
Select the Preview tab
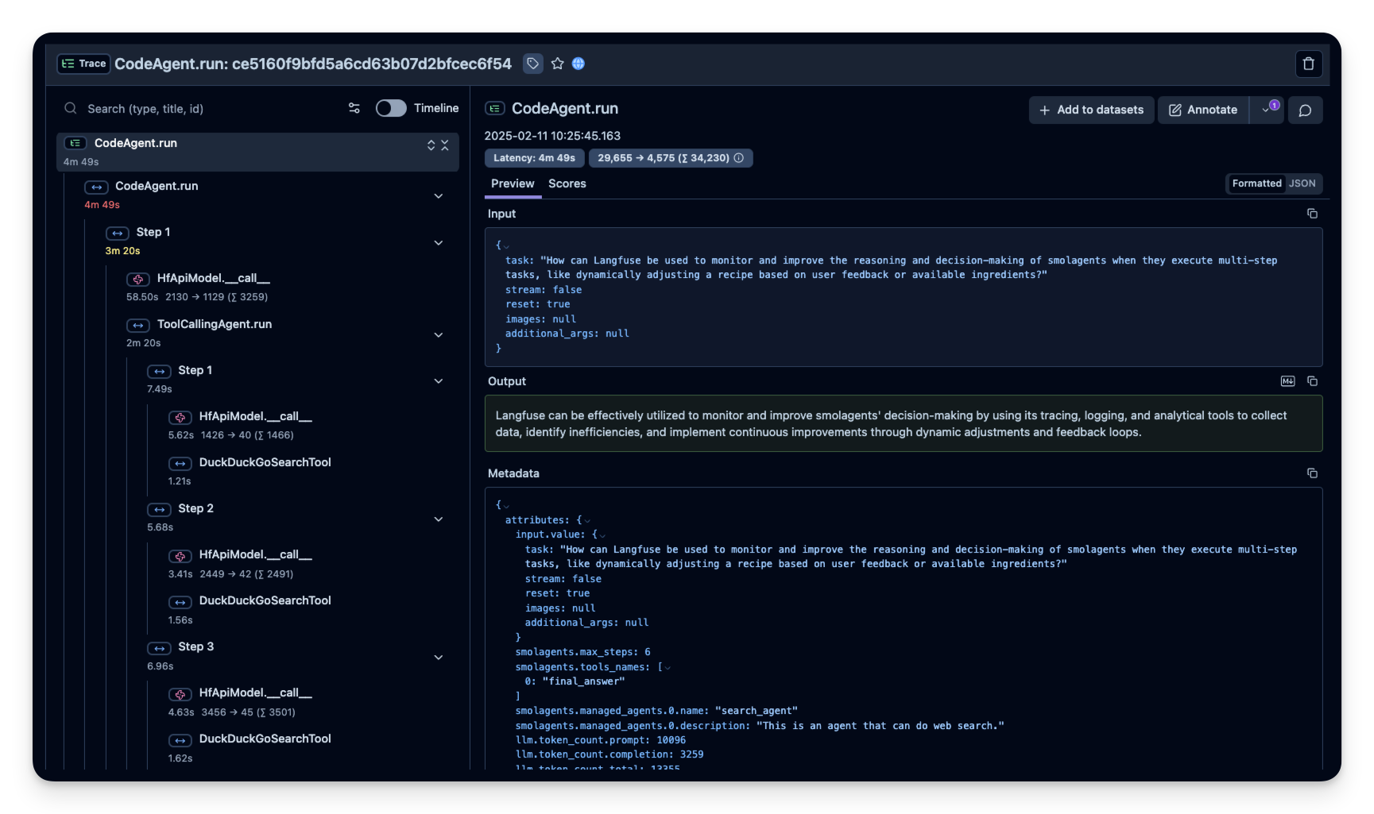click(x=513, y=183)
